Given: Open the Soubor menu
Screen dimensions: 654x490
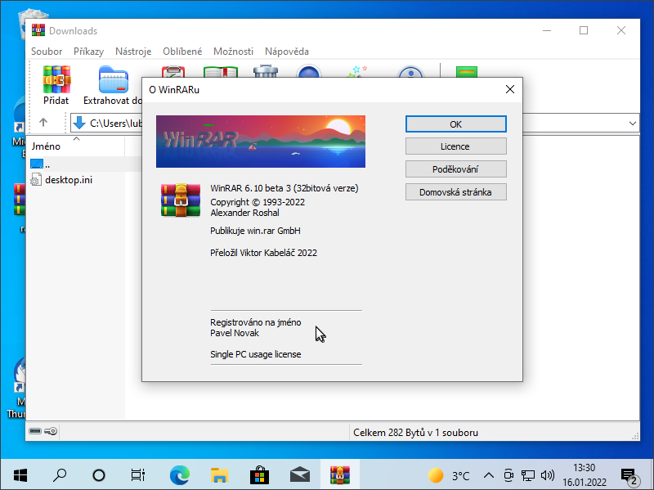Looking at the screenshot, I should point(47,52).
